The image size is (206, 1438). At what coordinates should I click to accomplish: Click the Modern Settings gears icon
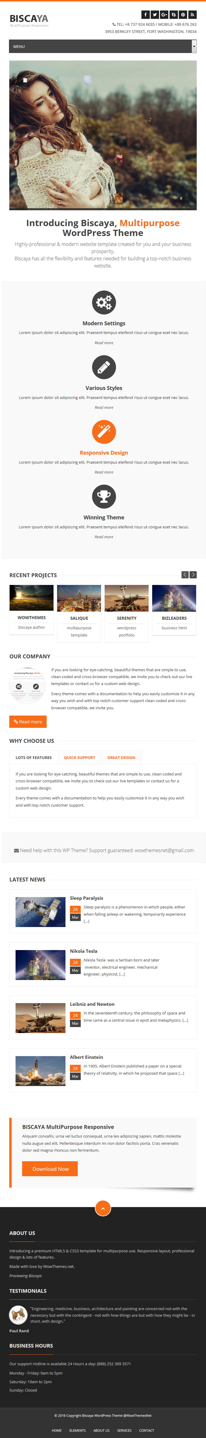(103, 303)
